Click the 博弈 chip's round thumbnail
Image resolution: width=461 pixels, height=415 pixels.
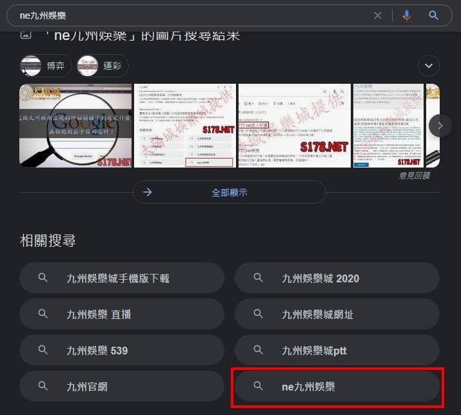[31, 66]
